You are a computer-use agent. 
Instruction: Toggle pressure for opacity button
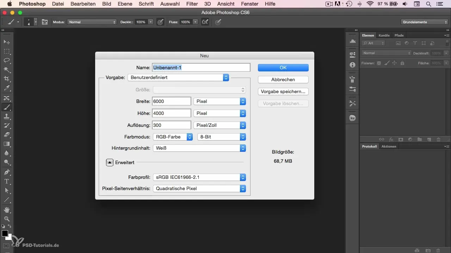pos(160,22)
